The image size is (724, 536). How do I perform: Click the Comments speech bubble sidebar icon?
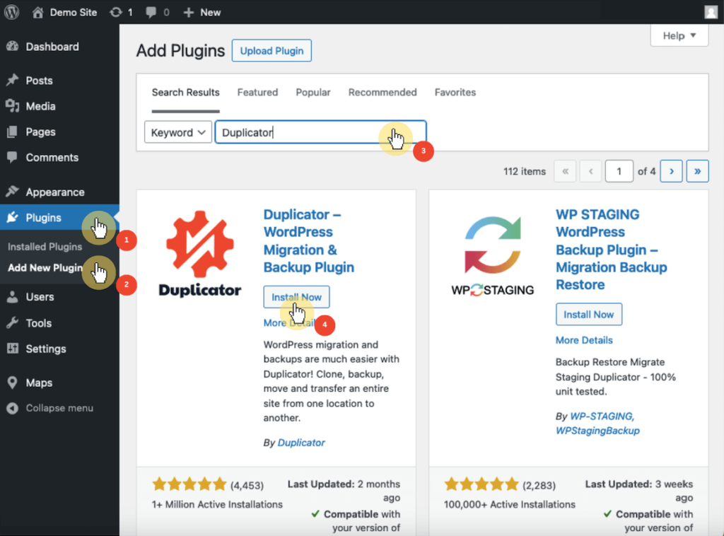(x=13, y=158)
